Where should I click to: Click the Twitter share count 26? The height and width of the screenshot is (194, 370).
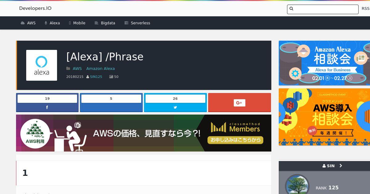pyautogui.click(x=175, y=99)
